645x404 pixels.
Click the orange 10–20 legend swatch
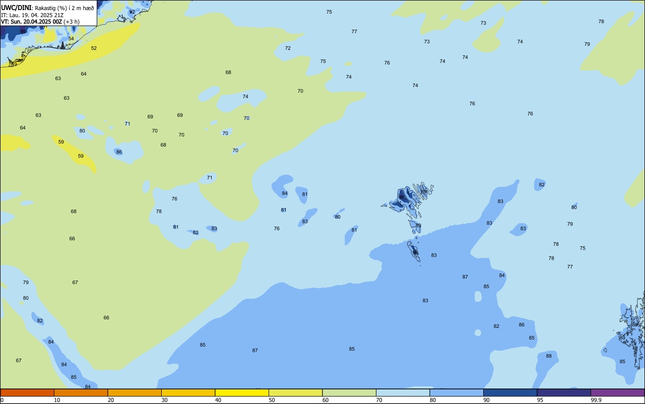point(81,392)
